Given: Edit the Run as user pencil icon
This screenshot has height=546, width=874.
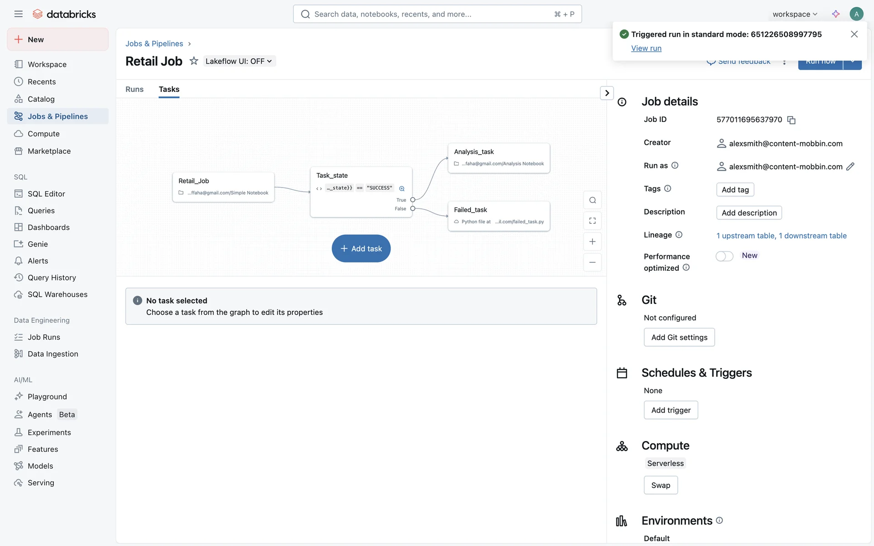Looking at the screenshot, I should pyautogui.click(x=850, y=167).
